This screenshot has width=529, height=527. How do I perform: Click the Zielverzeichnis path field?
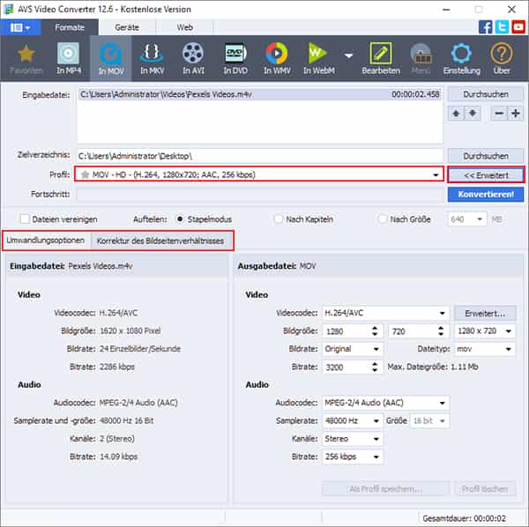(x=260, y=156)
